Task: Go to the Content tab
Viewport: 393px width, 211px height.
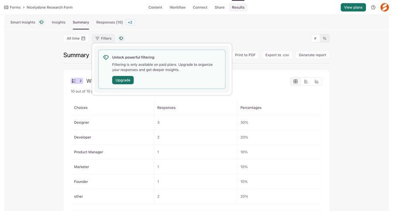Action: 155,7
